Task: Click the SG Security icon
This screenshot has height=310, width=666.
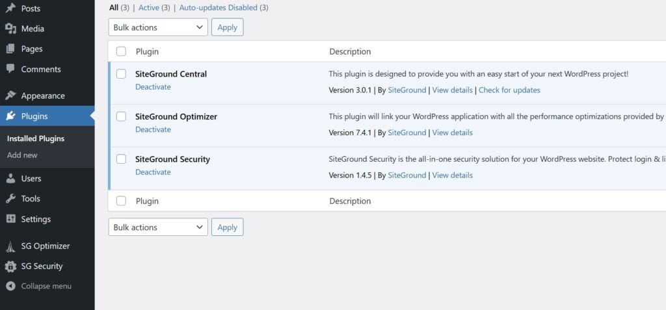Action: 10,266
